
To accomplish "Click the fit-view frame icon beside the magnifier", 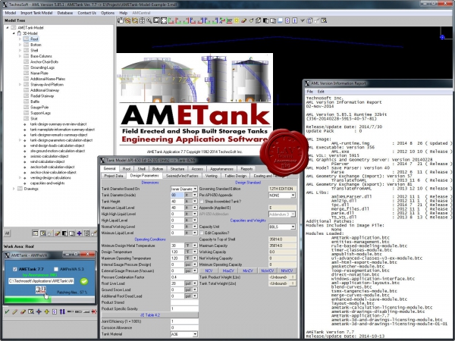I will click(156, 20).
